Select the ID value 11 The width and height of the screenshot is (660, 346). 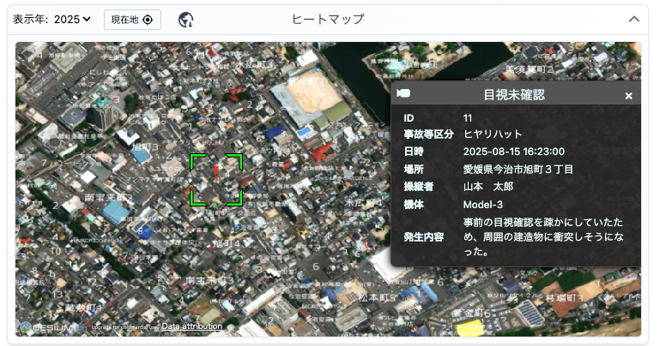467,118
